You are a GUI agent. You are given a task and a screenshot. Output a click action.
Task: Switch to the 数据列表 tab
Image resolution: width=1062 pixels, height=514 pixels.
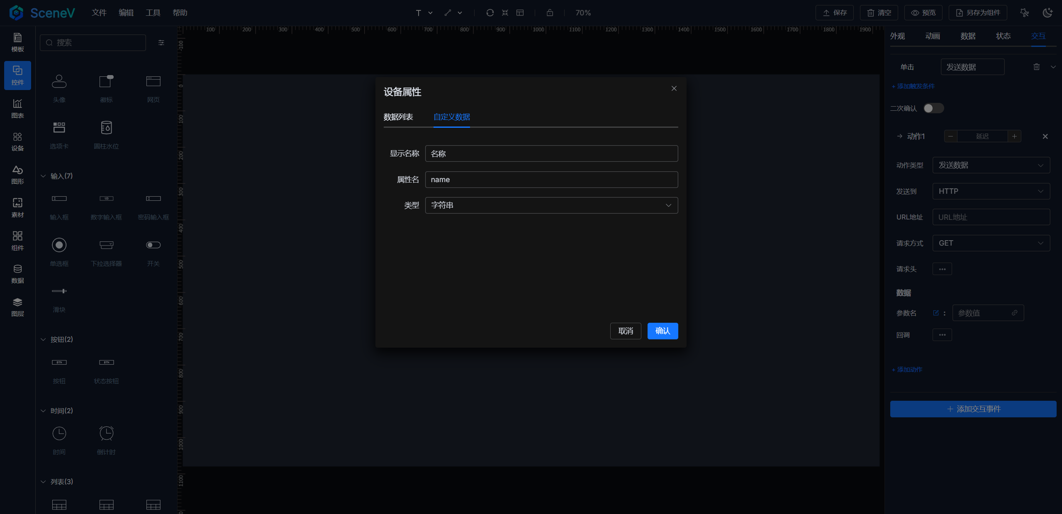point(398,117)
